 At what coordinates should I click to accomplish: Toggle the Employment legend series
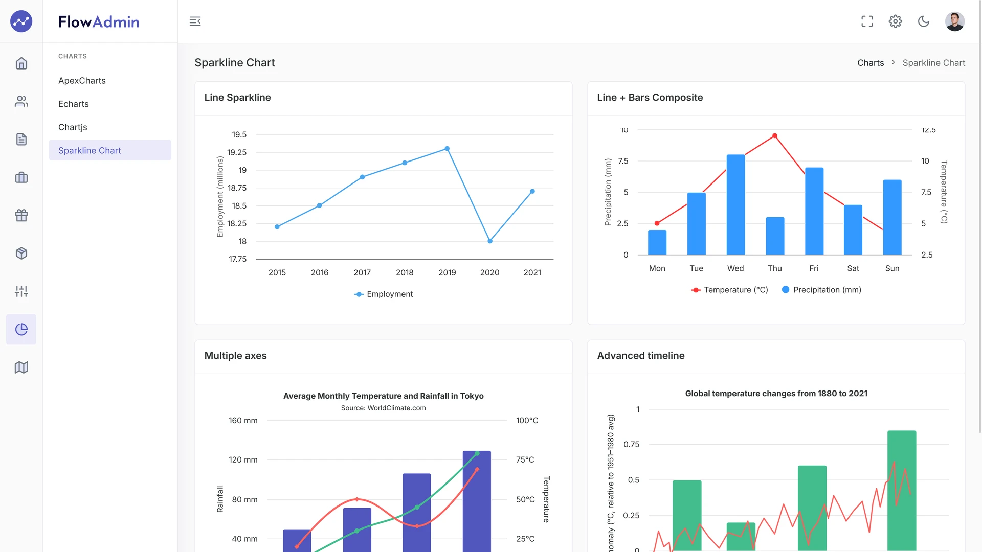[x=383, y=294]
